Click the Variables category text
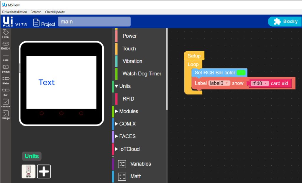302x183 pixels. click(x=141, y=164)
